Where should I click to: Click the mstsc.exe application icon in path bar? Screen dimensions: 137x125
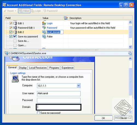pyautogui.click(x=6, y=53)
